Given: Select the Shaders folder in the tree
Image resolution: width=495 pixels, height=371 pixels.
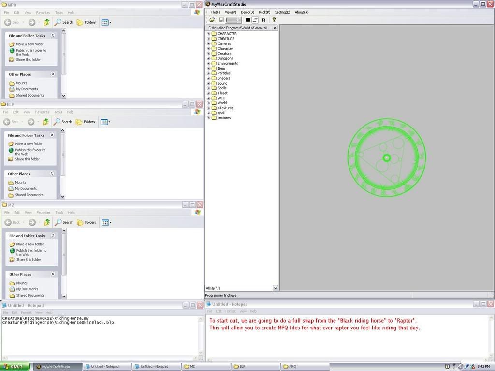Looking at the screenshot, I should coord(224,78).
